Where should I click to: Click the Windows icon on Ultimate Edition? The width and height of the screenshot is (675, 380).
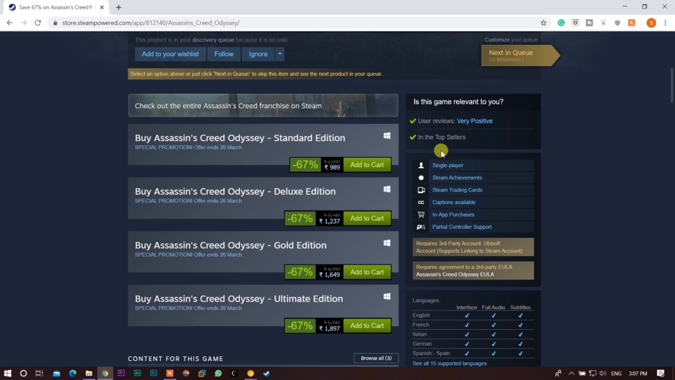pos(387,296)
